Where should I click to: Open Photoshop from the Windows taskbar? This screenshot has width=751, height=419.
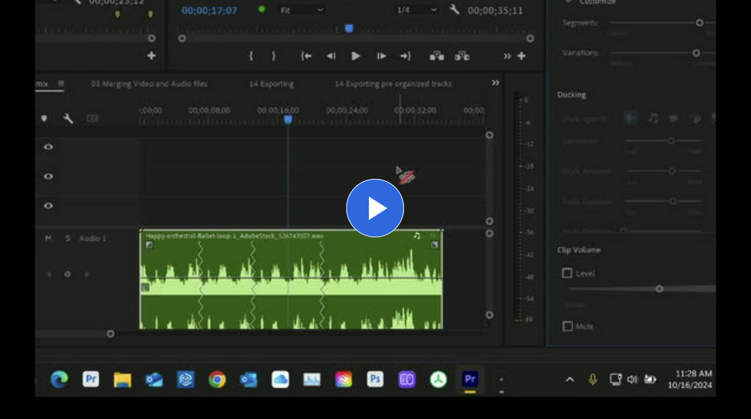pos(374,380)
